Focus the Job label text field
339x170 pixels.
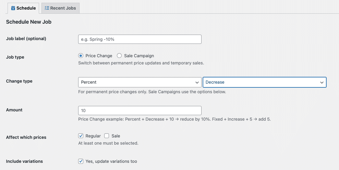pos(140,39)
